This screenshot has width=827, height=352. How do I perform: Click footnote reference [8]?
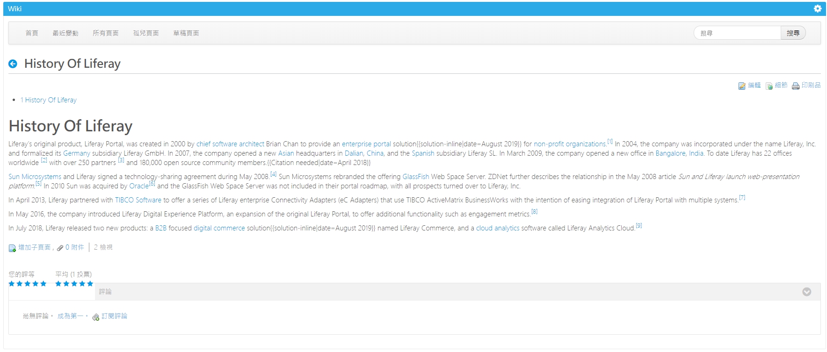click(x=534, y=212)
